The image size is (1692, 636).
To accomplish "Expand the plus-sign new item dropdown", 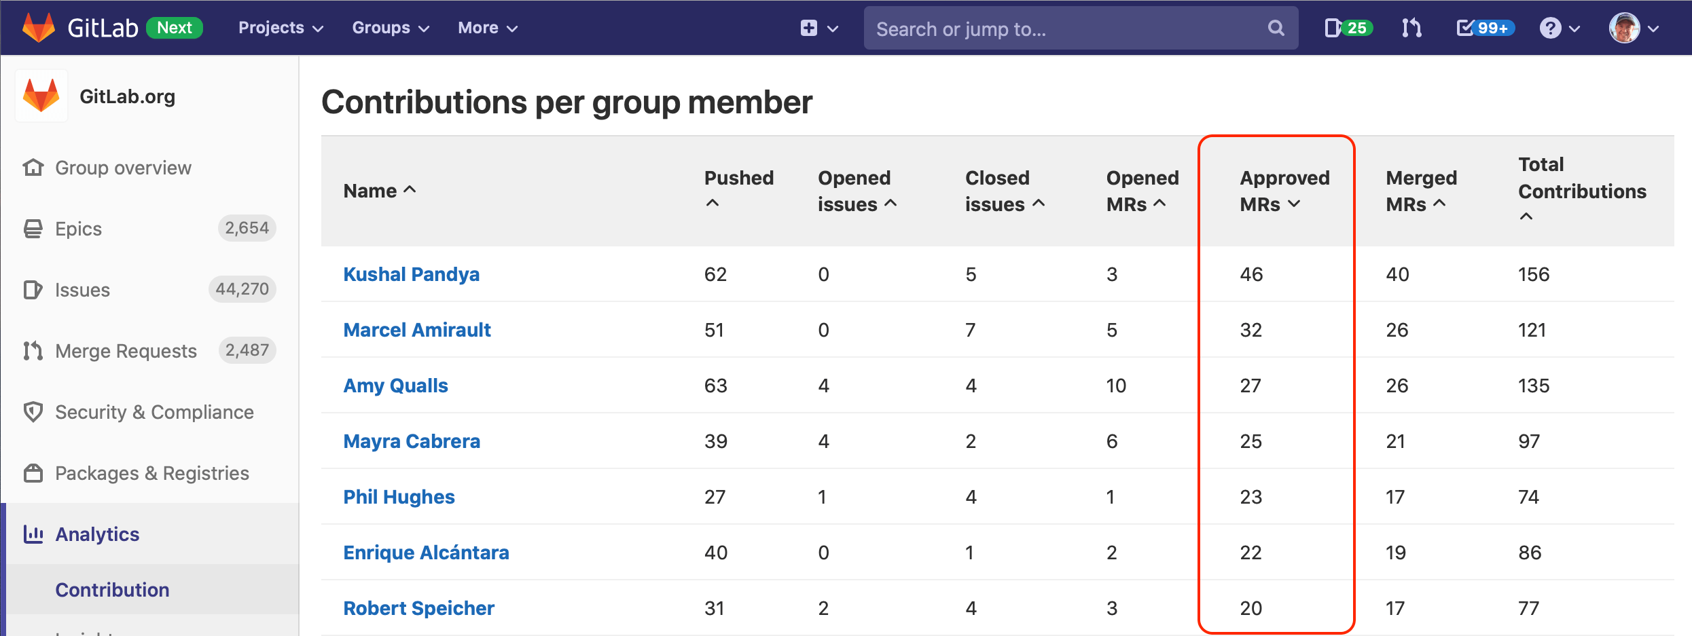I will pos(818,28).
